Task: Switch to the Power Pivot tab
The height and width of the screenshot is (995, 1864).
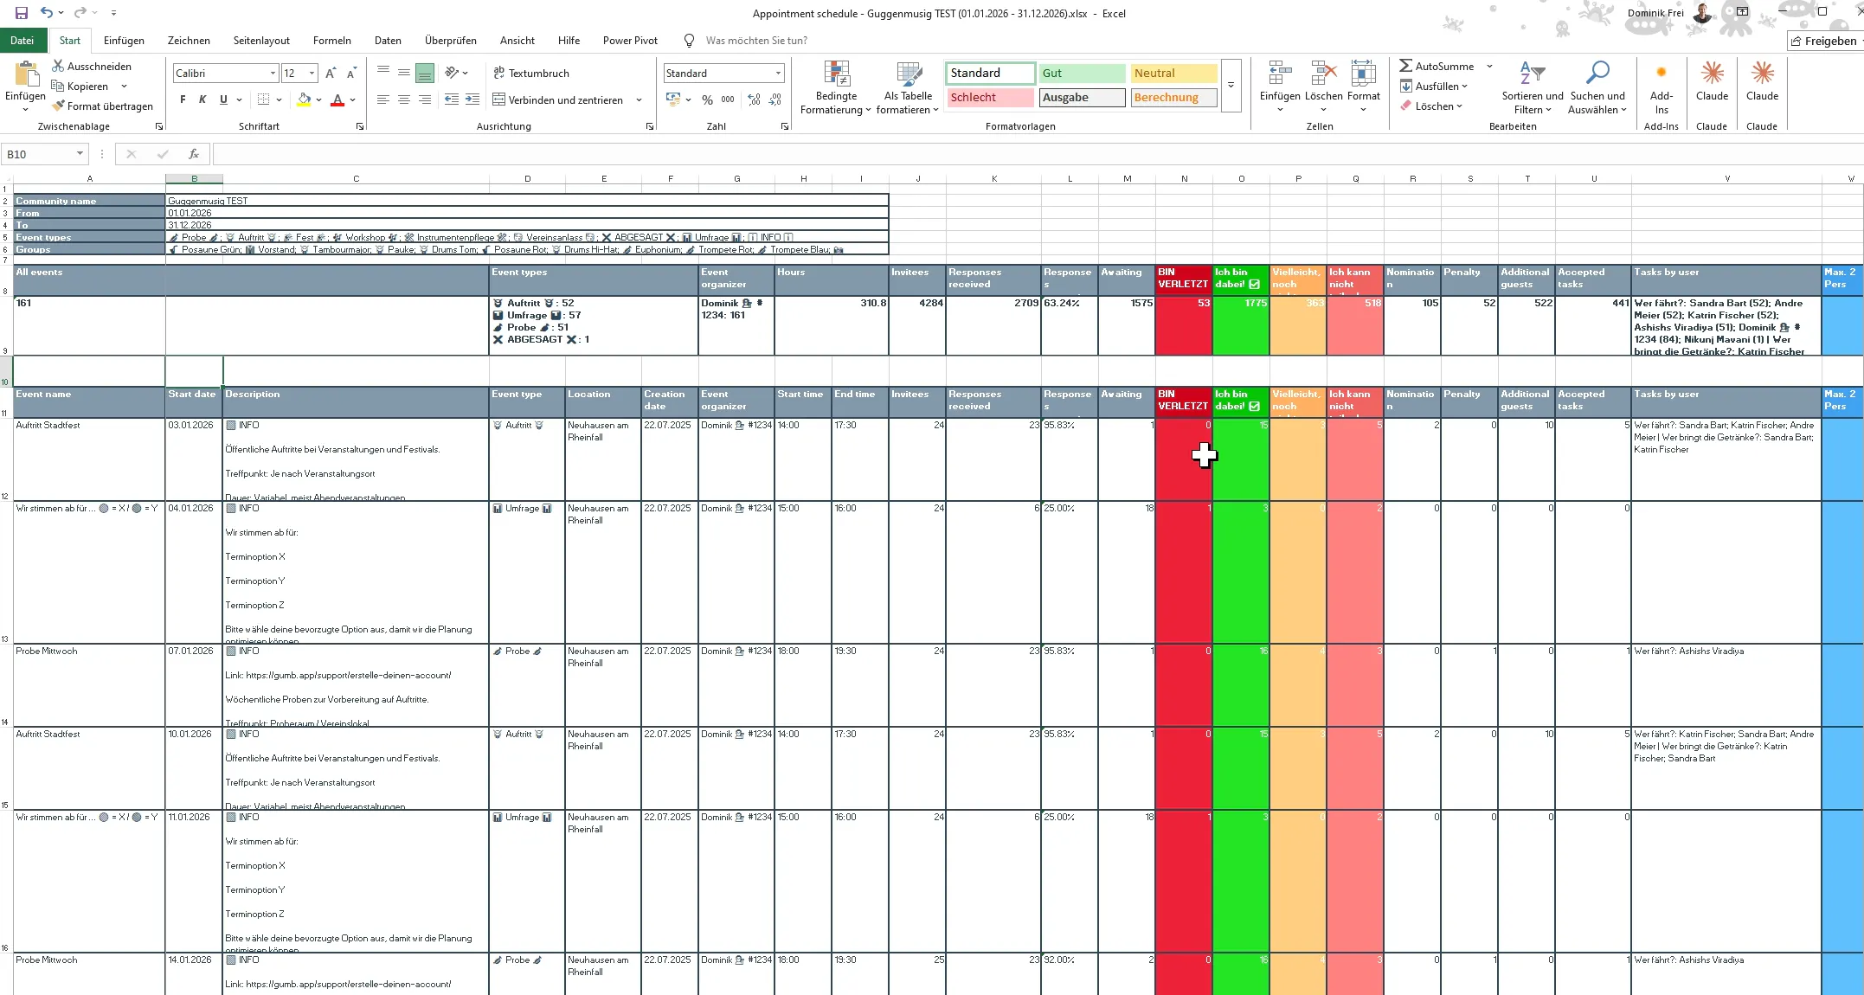Action: click(630, 40)
